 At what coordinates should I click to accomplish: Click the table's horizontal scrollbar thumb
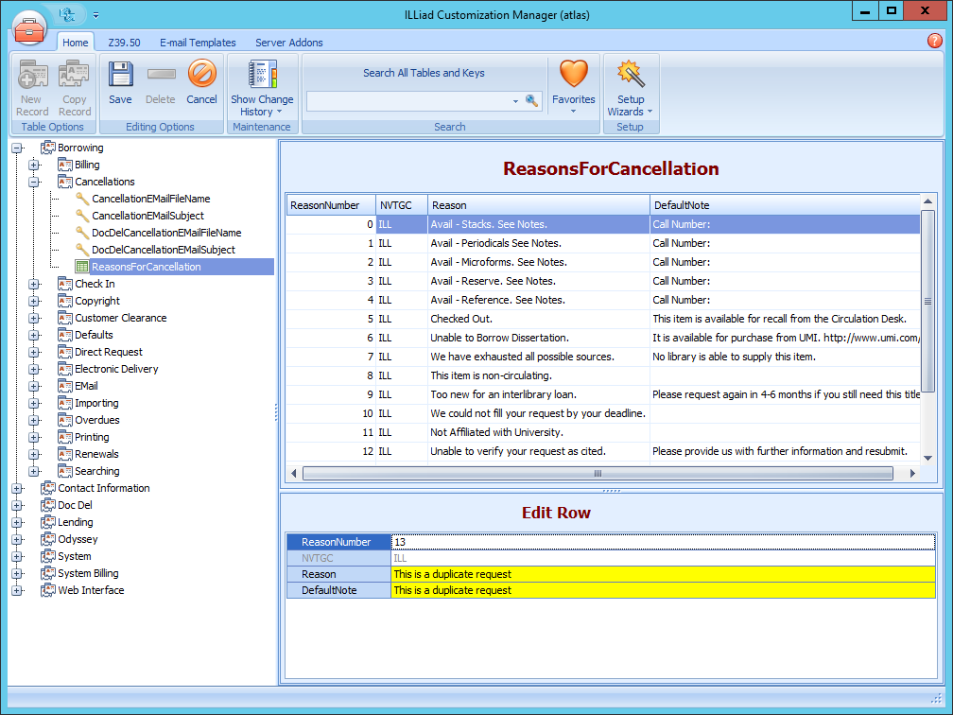point(598,473)
